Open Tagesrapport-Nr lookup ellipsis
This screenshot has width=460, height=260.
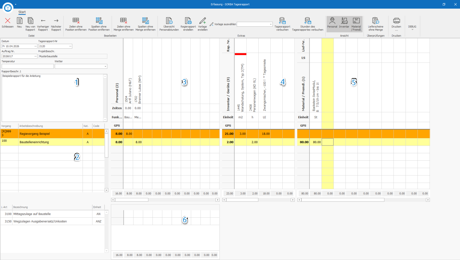[x=70, y=46]
